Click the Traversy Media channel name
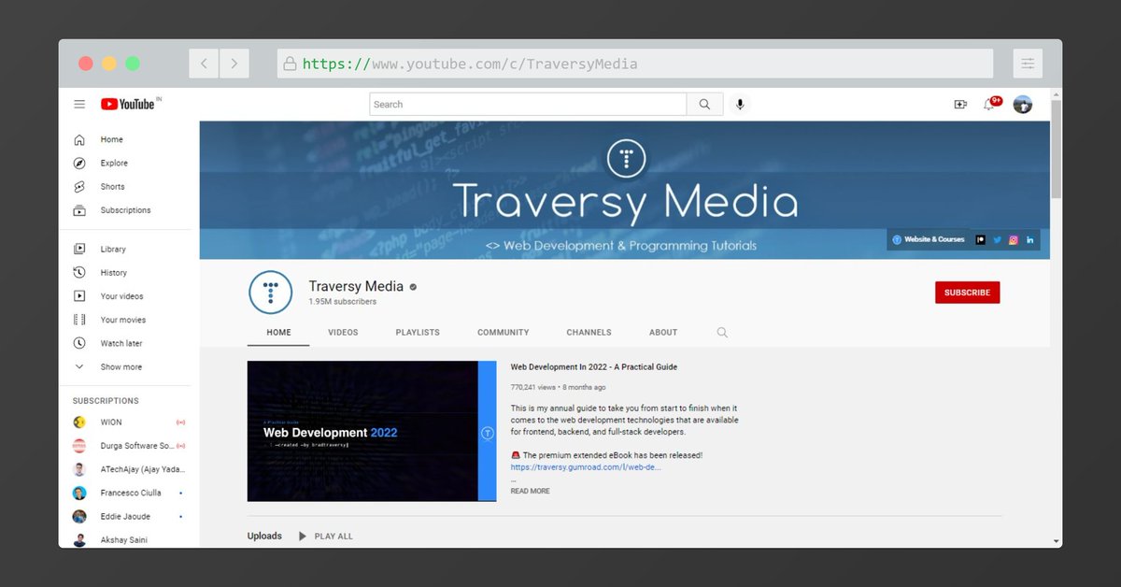 (356, 287)
